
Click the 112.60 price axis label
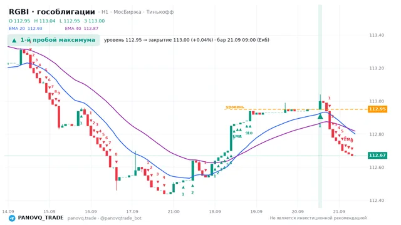(x=377, y=167)
